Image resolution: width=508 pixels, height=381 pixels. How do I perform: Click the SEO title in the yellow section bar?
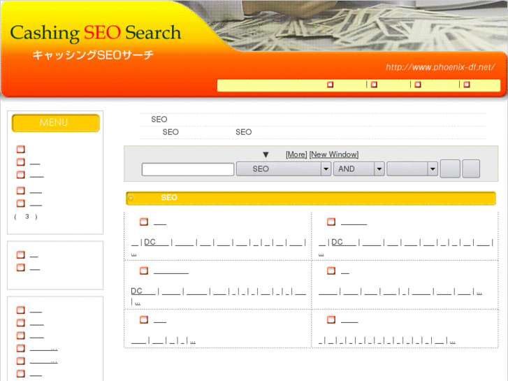[x=169, y=197]
